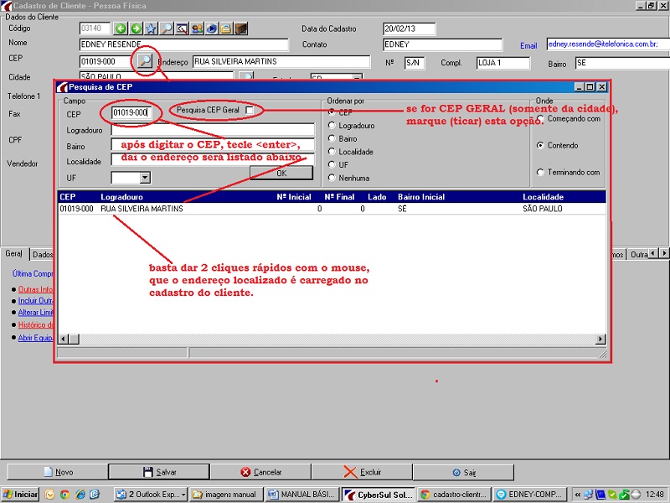The width and height of the screenshot is (670, 503).
Task: Order results by Logradouro
Action: (332, 125)
